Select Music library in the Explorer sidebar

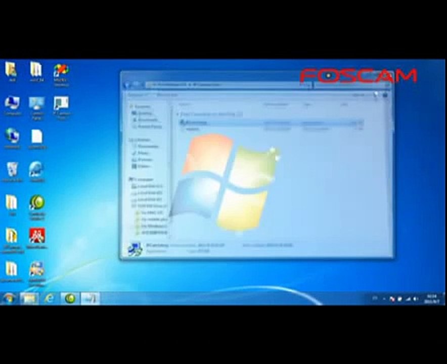[141, 153]
